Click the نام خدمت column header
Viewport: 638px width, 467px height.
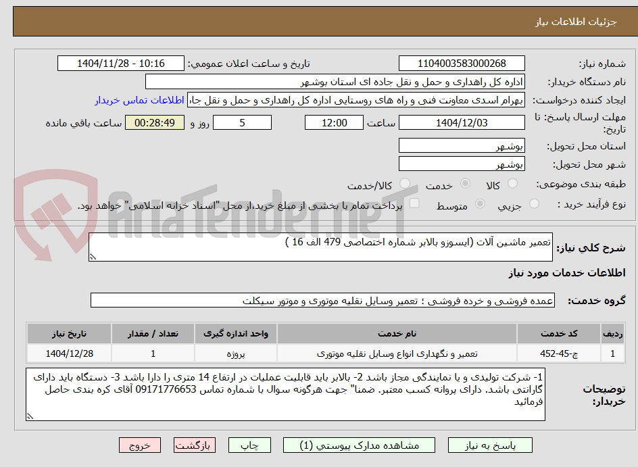point(397,334)
